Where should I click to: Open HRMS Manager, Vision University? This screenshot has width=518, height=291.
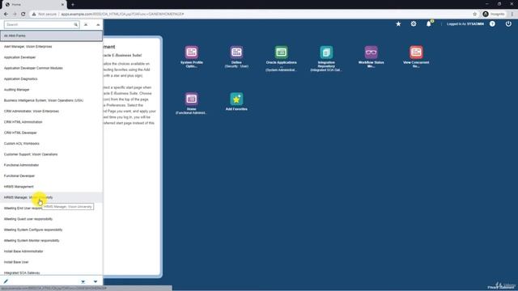[x=51, y=197]
